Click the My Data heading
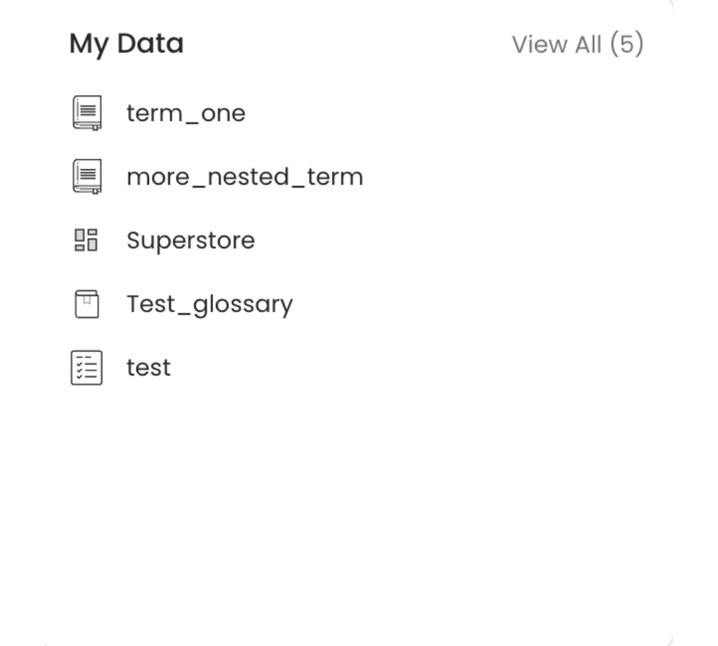Image resolution: width=718 pixels, height=646 pixels. [126, 43]
